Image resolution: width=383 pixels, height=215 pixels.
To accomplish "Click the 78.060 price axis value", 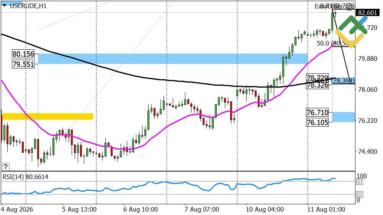I will [368, 90].
